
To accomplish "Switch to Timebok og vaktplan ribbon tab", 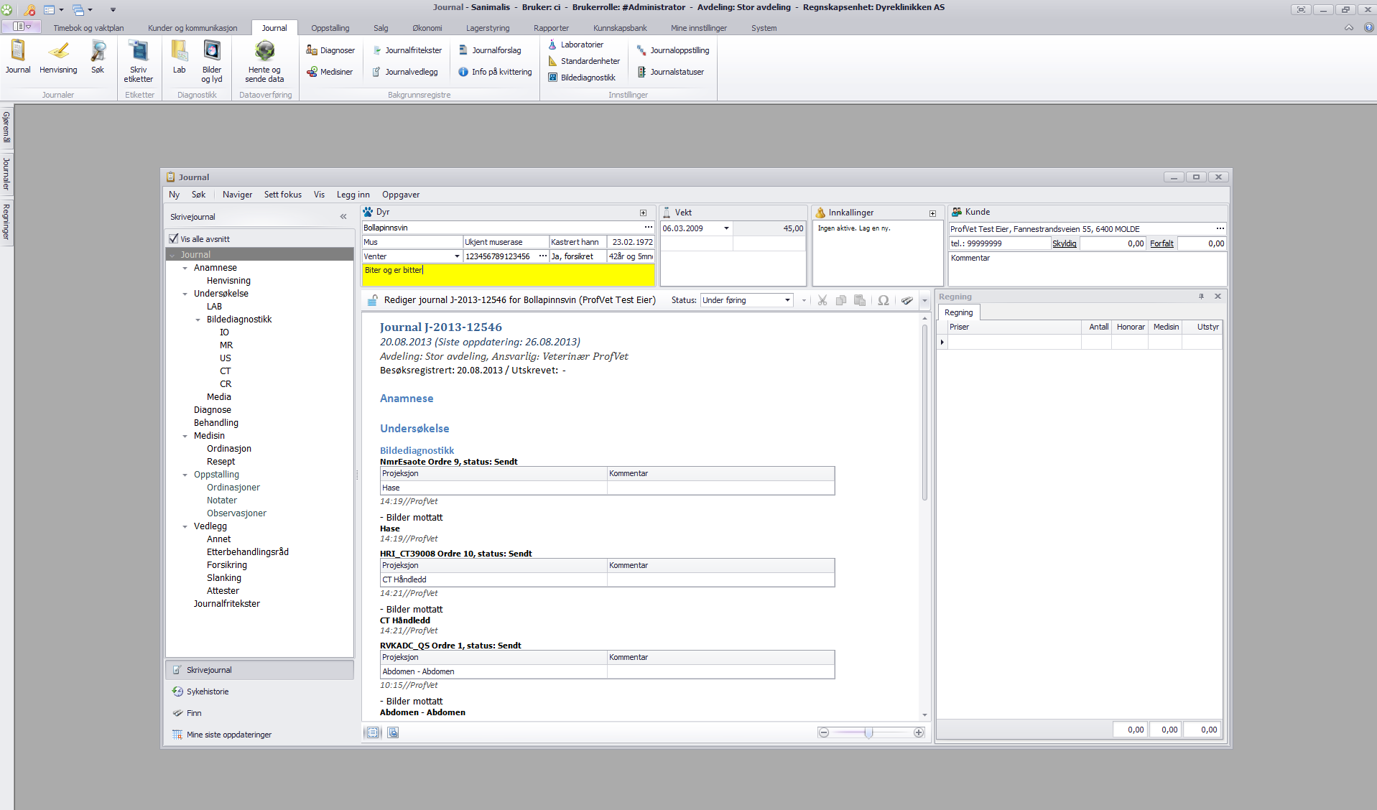I will 88,28.
